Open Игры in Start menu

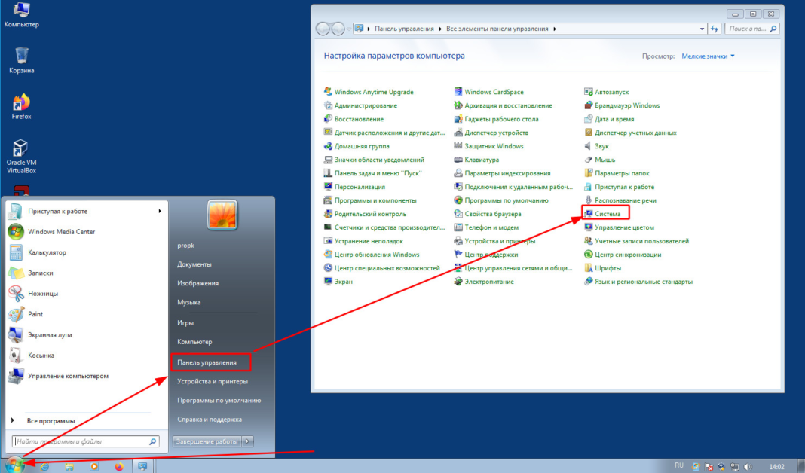[x=185, y=322]
